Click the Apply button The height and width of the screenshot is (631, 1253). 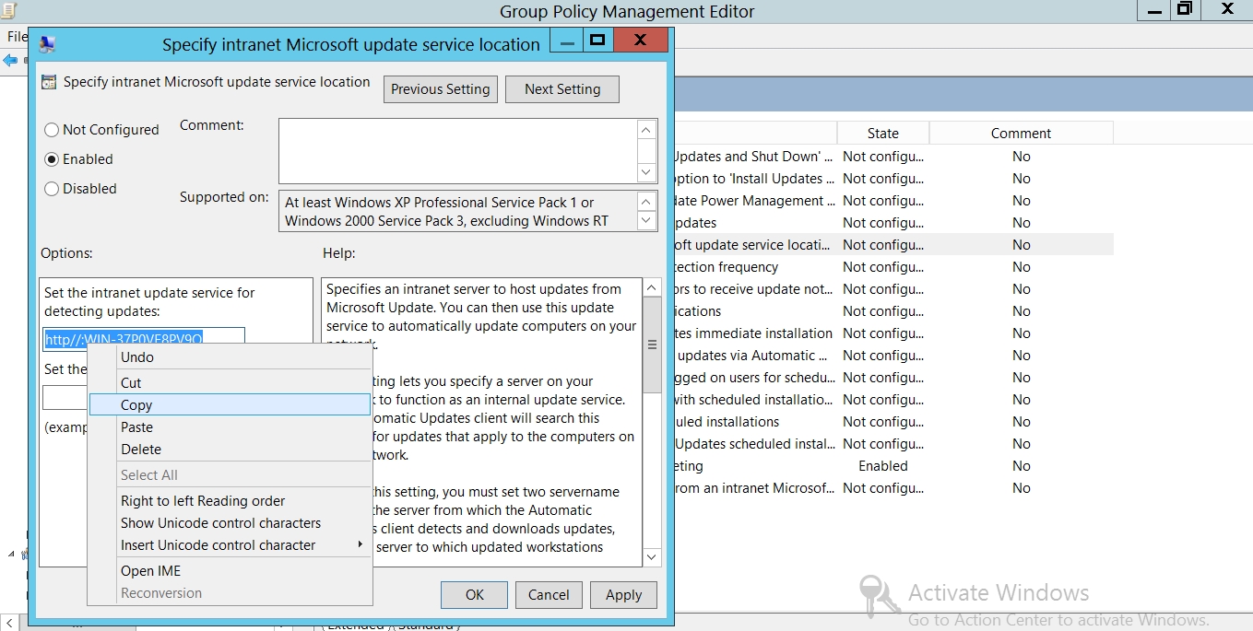point(623,595)
